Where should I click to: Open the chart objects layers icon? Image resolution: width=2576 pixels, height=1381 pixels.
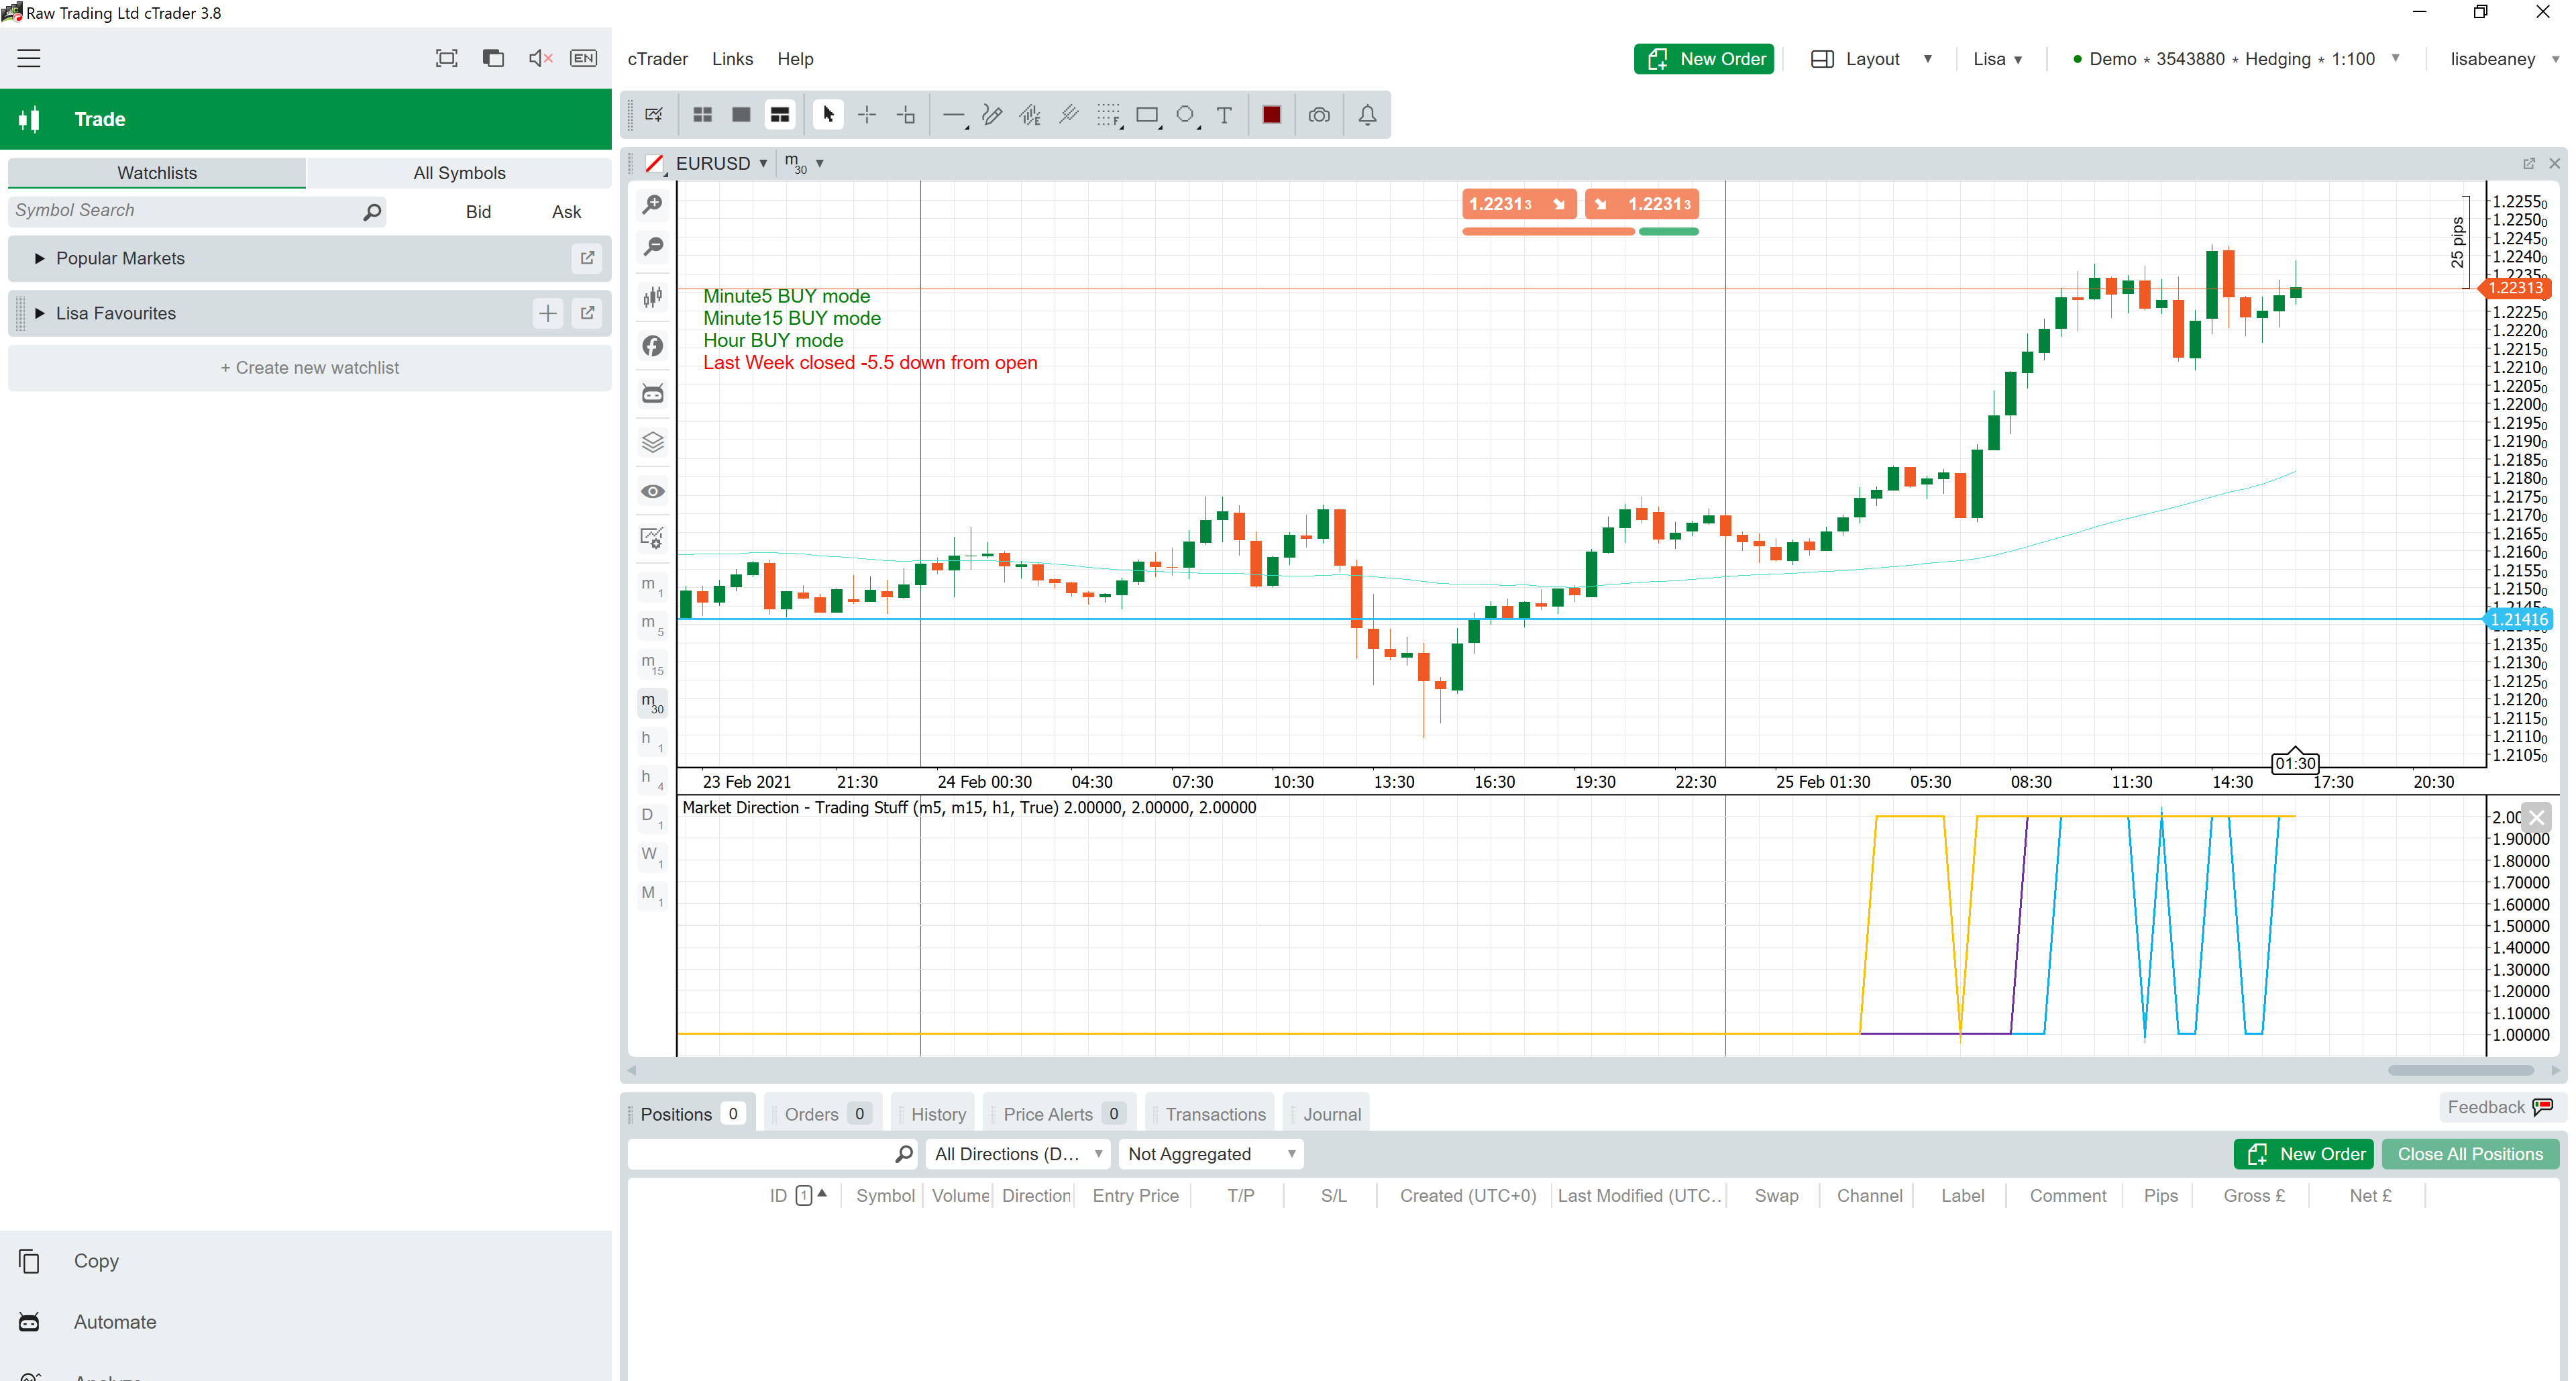[x=652, y=442]
